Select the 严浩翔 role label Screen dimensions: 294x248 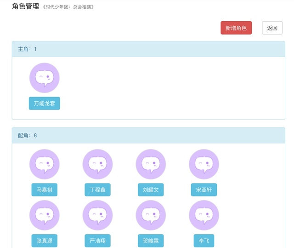(x=97, y=241)
